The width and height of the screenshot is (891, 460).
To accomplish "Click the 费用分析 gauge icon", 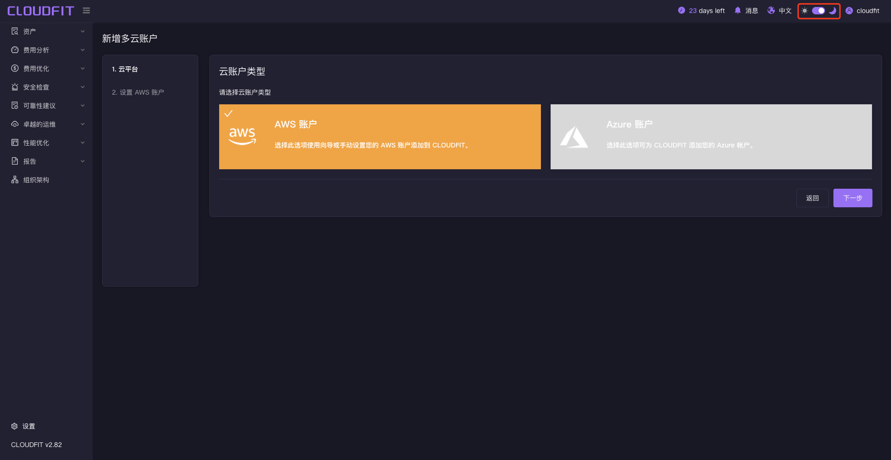I will (15, 50).
